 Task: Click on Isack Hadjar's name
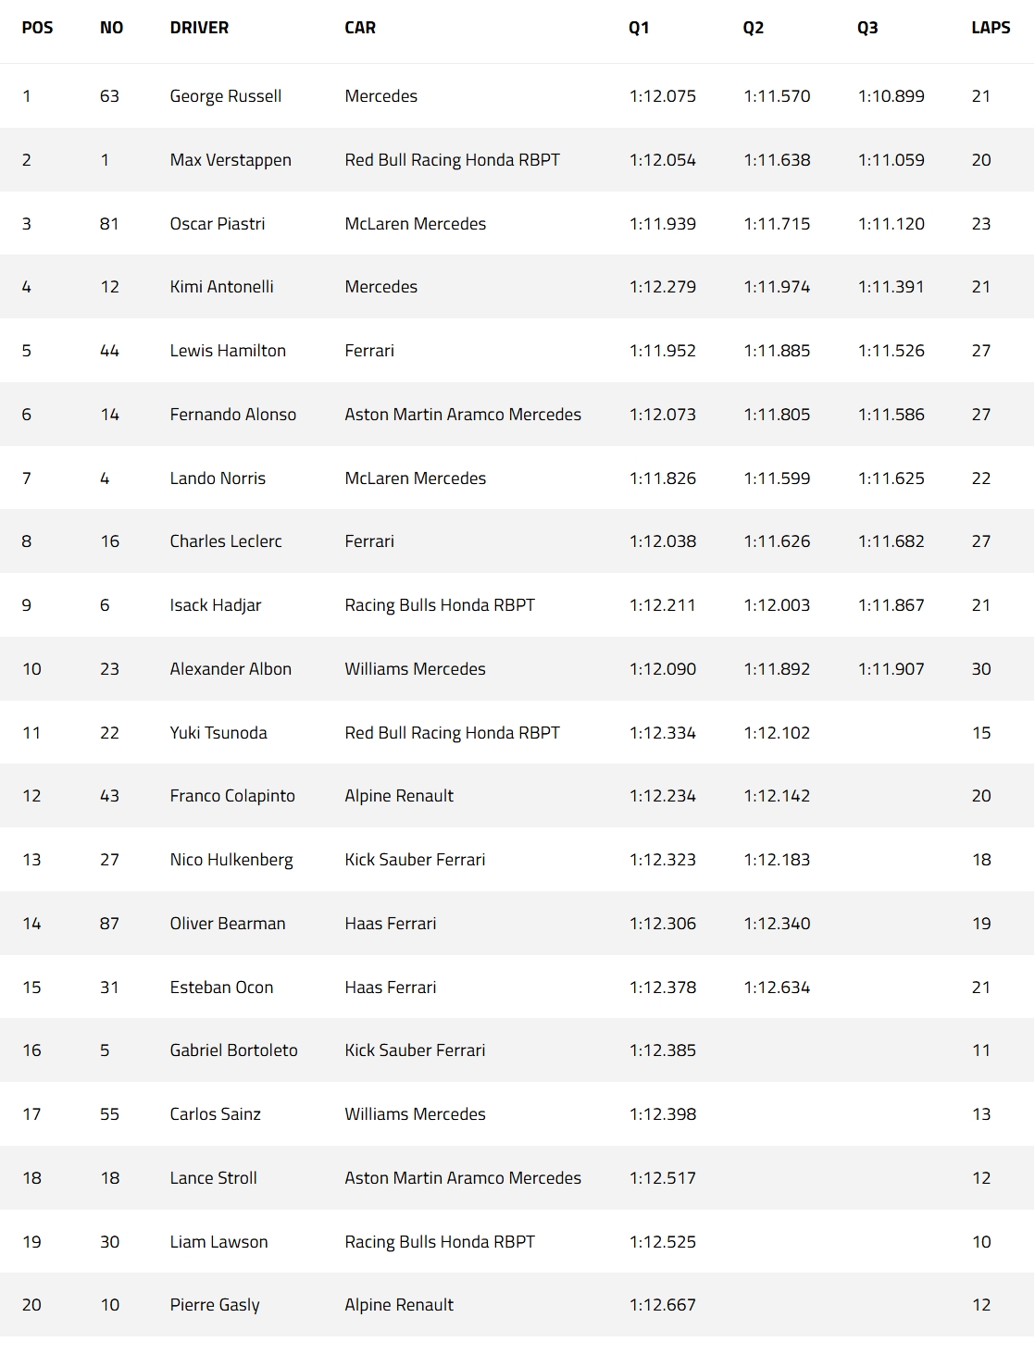coord(216,605)
